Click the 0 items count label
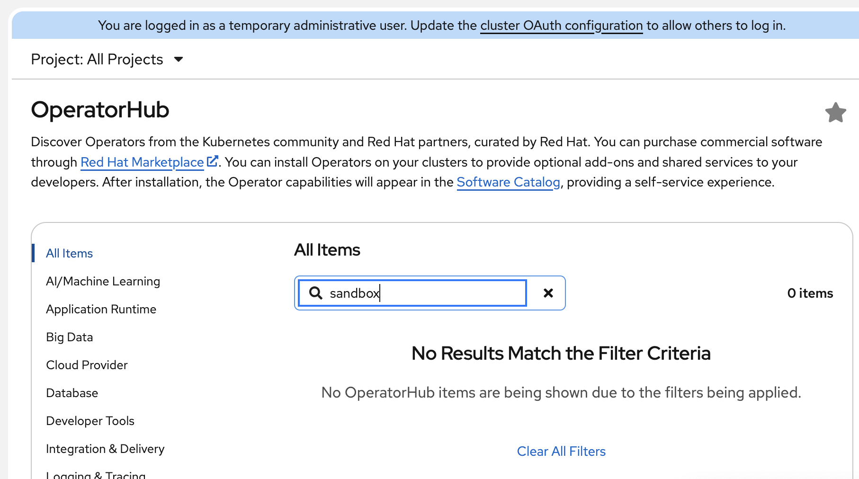The image size is (859, 479). pyautogui.click(x=810, y=293)
